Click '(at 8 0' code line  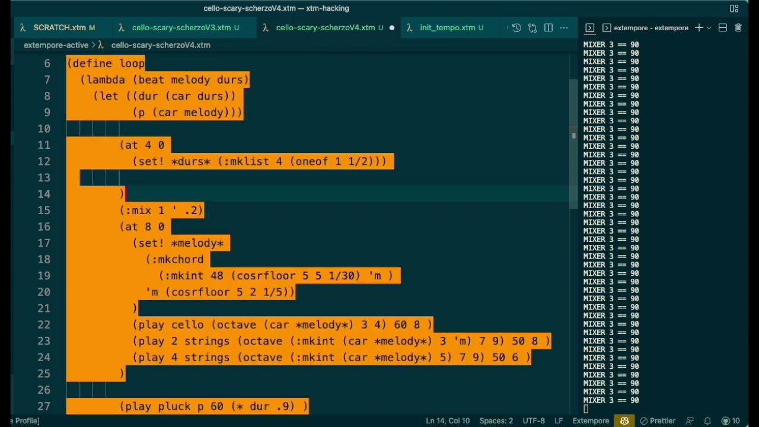pos(142,227)
